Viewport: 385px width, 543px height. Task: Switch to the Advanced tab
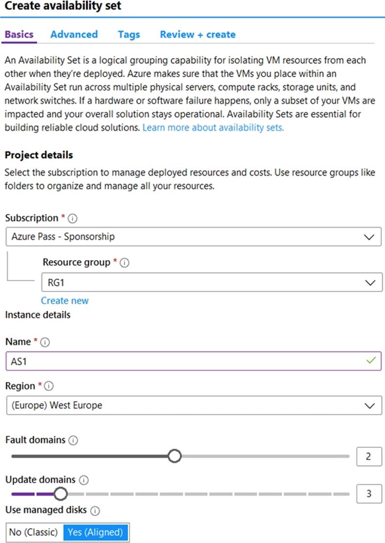[74, 34]
